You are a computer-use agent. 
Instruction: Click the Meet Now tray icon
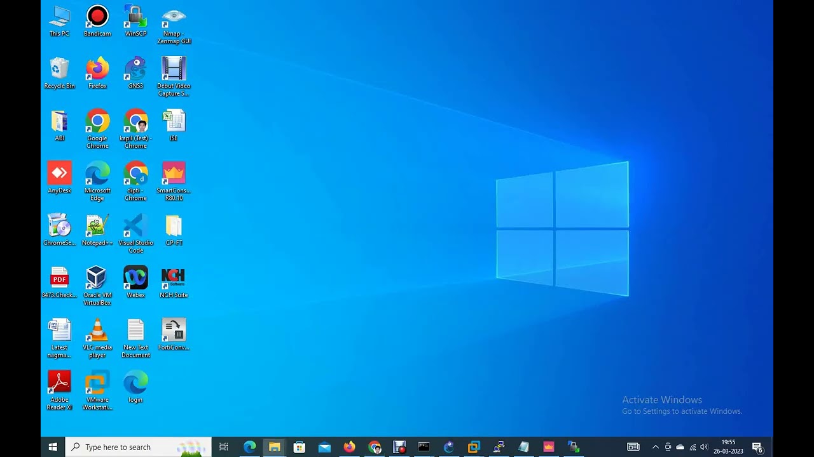point(668,447)
